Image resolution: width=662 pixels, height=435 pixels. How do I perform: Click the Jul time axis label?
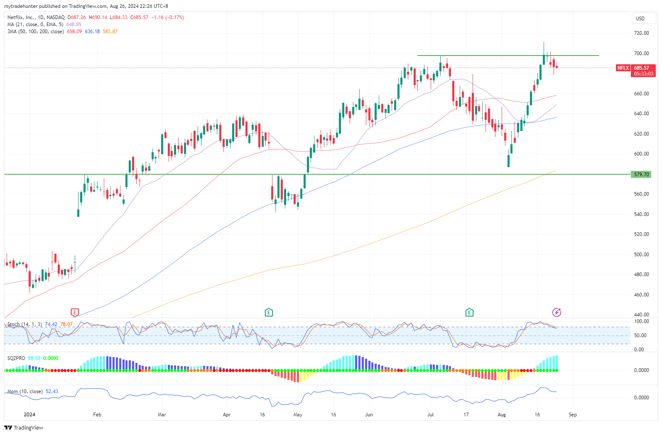(431, 415)
